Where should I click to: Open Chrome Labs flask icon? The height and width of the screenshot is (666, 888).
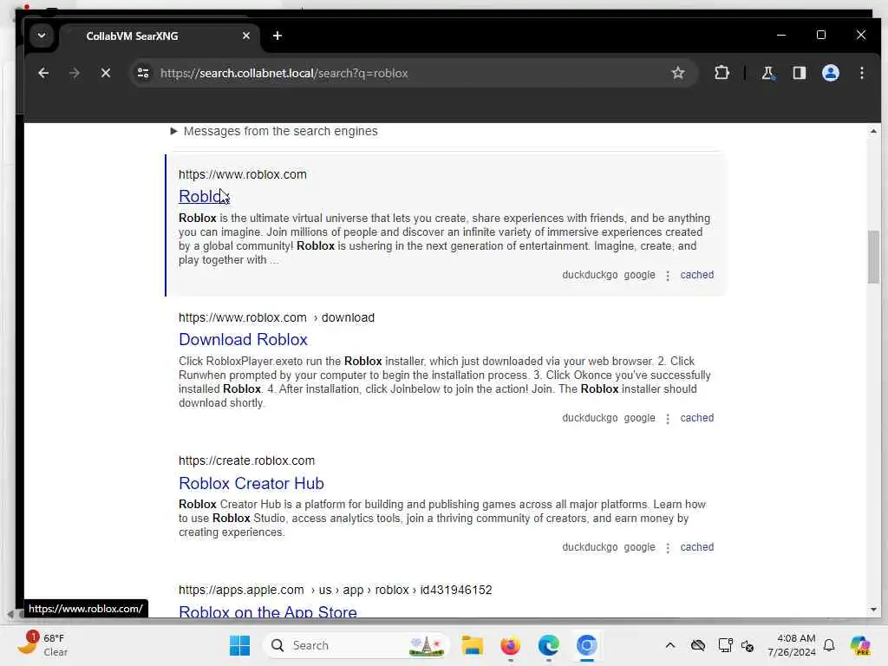pos(768,73)
